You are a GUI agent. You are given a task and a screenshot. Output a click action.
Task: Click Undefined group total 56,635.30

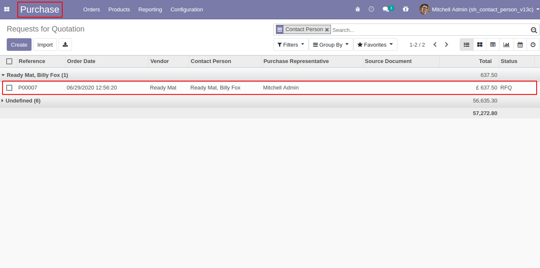pos(485,100)
